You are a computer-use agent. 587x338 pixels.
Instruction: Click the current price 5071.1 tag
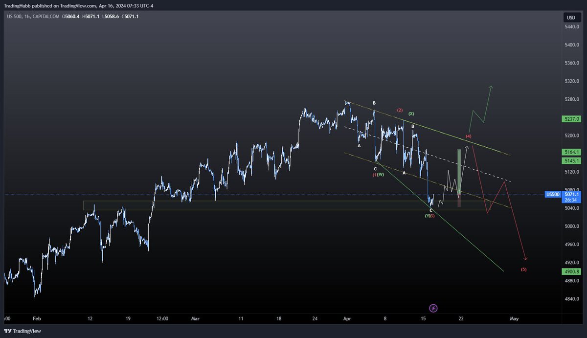click(x=572, y=194)
